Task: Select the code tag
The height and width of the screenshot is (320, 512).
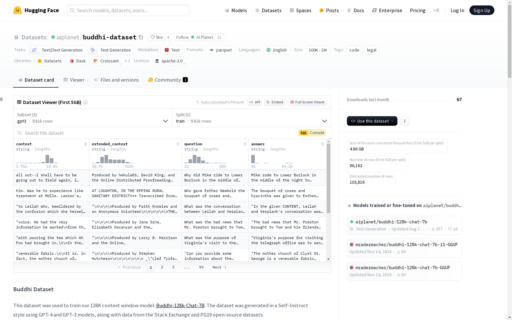Action: click(x=354, y=50)
